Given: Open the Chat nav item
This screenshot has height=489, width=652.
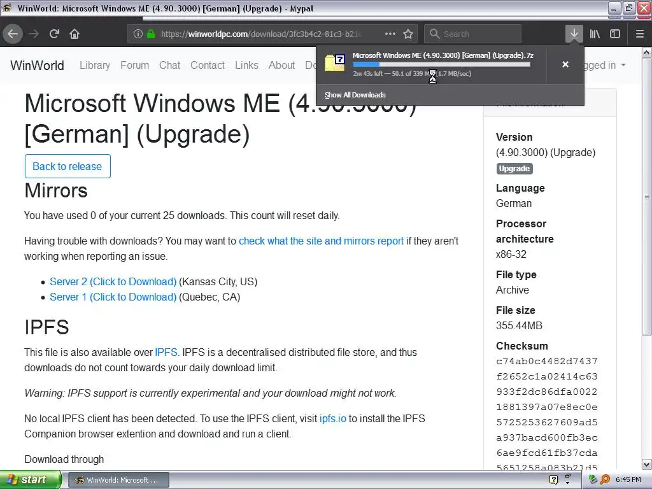Looking at the screenshot, I should coord(169,66).
